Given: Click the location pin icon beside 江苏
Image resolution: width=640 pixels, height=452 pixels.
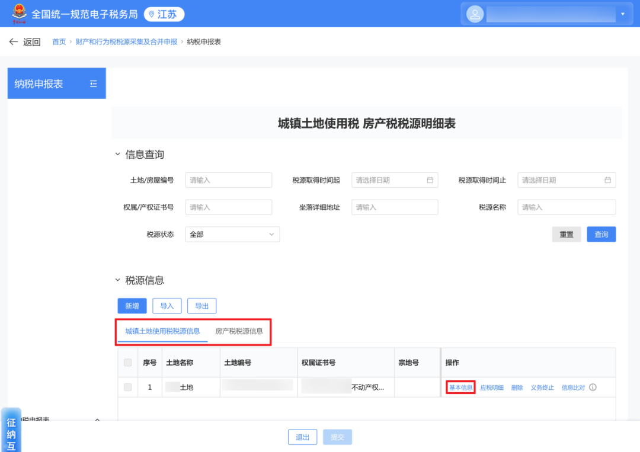Looking at the screenshot, I should [x=152, y=14].
